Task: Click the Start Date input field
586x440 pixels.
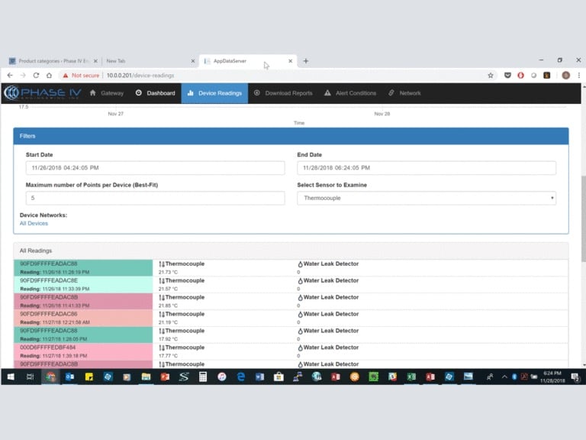Action: coord(155,168)
